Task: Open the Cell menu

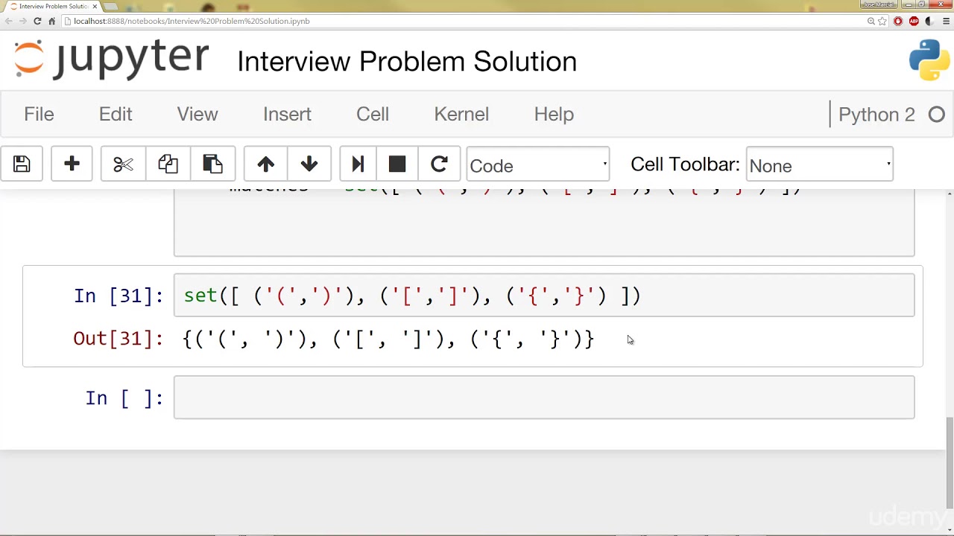Action: click(373, 114)
